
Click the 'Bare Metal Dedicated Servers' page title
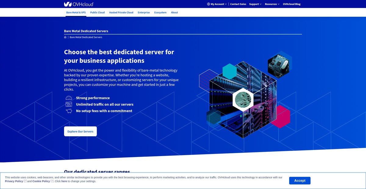86,31
